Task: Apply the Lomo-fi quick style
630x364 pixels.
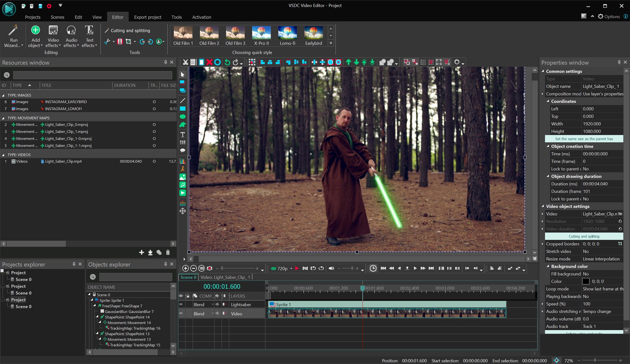Action: click(287, 36)
